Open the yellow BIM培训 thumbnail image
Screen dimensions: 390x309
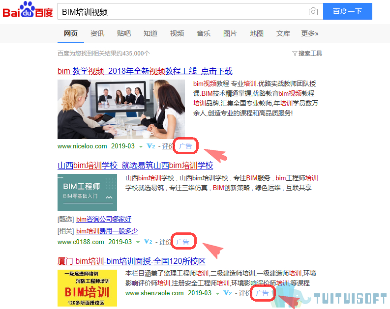pyautogui.click(x=88, y=288)
